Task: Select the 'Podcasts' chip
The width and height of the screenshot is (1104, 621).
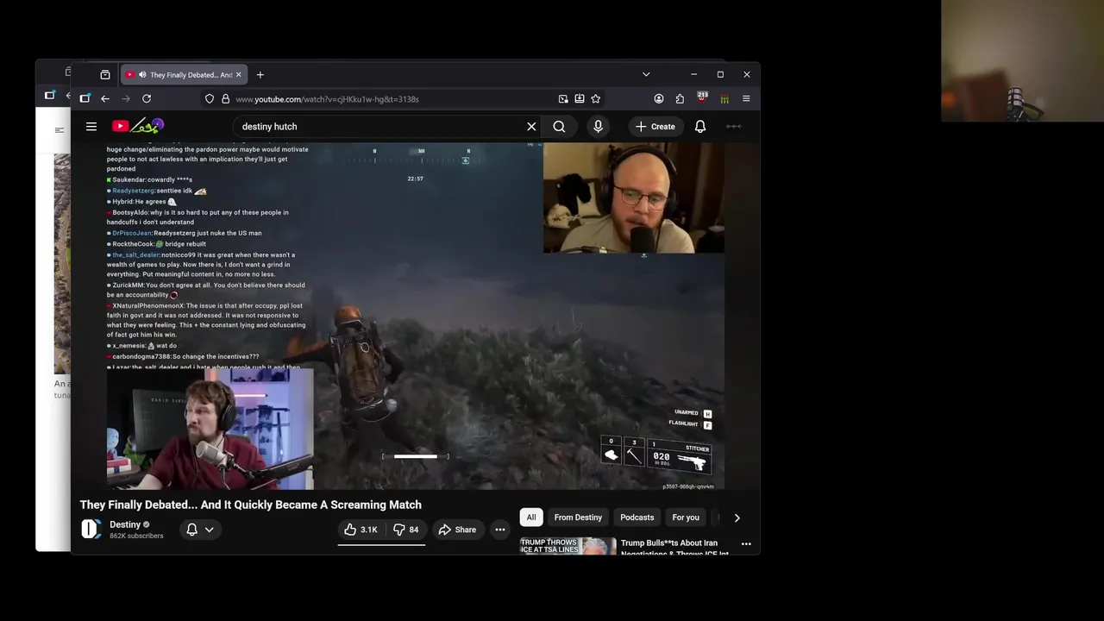Action: (637, 517)
